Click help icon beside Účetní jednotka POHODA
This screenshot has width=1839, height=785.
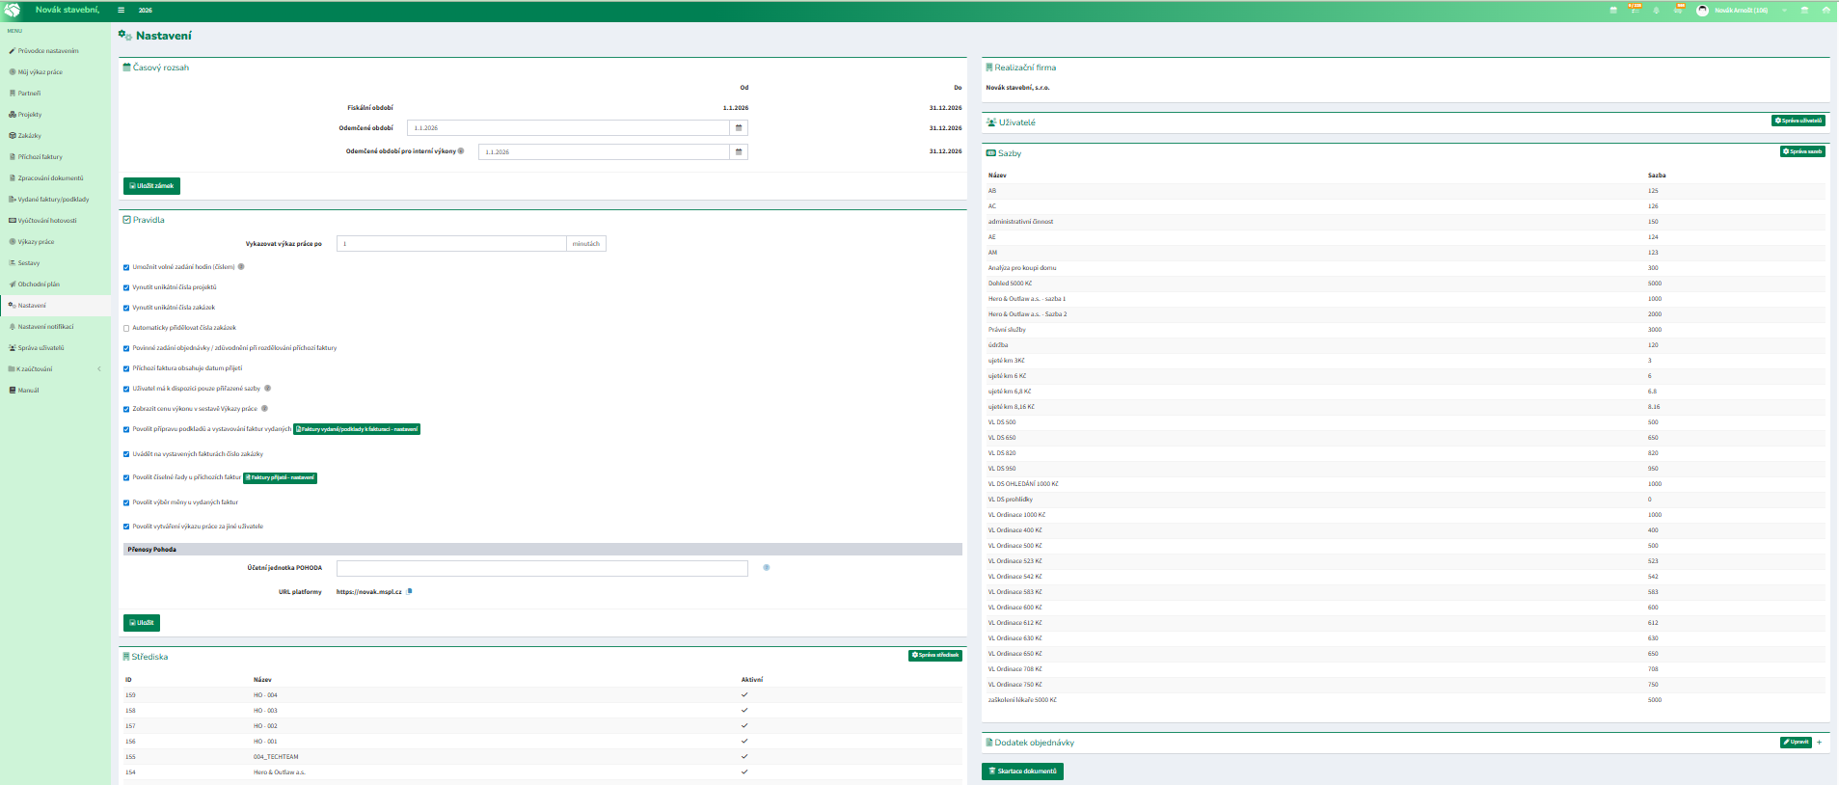(767, 568)
